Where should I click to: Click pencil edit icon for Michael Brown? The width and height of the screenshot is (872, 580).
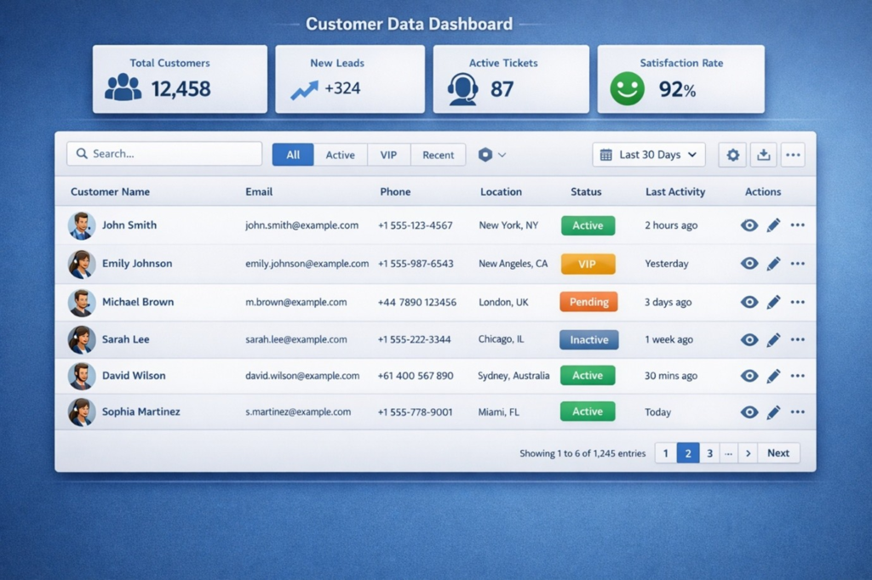773,302
